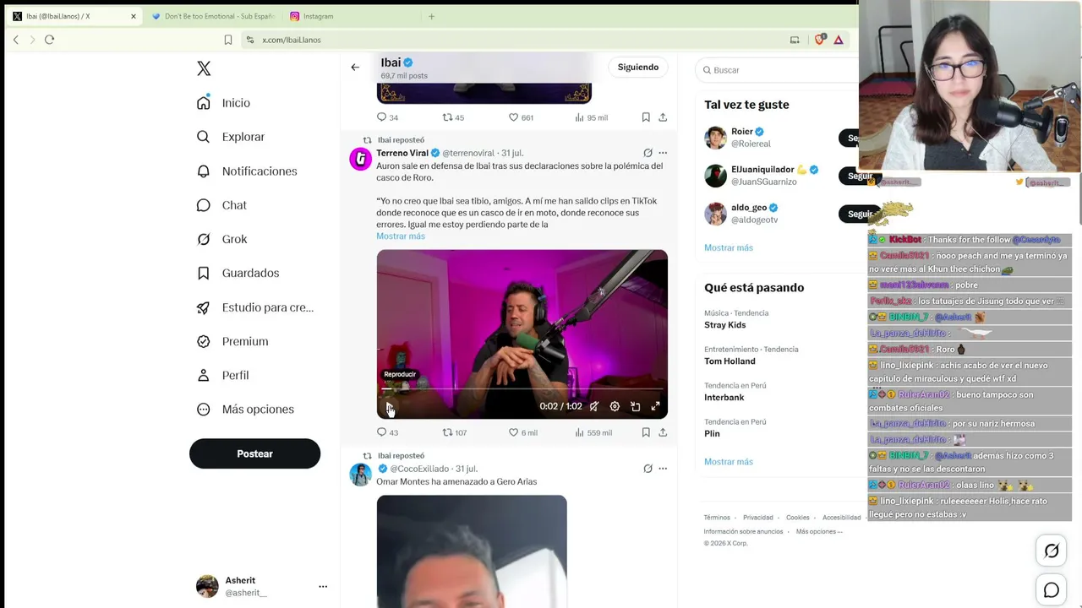Viewport: 1082px width, 608px height.
Task: Unmute the Terreno Viral video
Action: pos(594,406)
